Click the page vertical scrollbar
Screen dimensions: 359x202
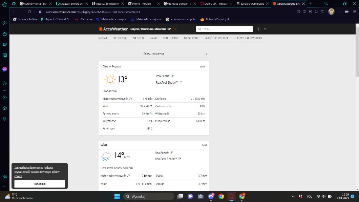click(x=357, y=51)
